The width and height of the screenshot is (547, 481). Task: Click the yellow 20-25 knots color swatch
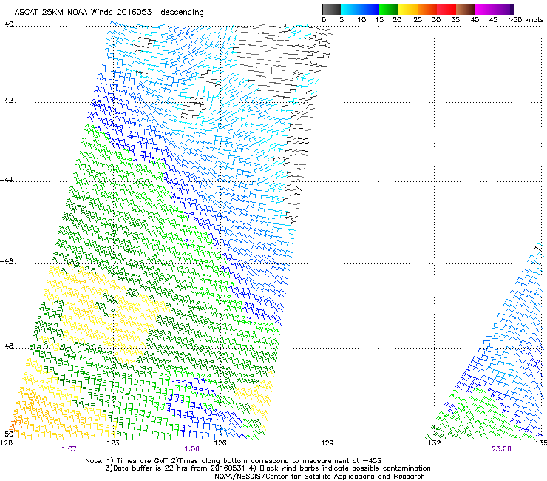pyautogui.click(x=408, y=9)
